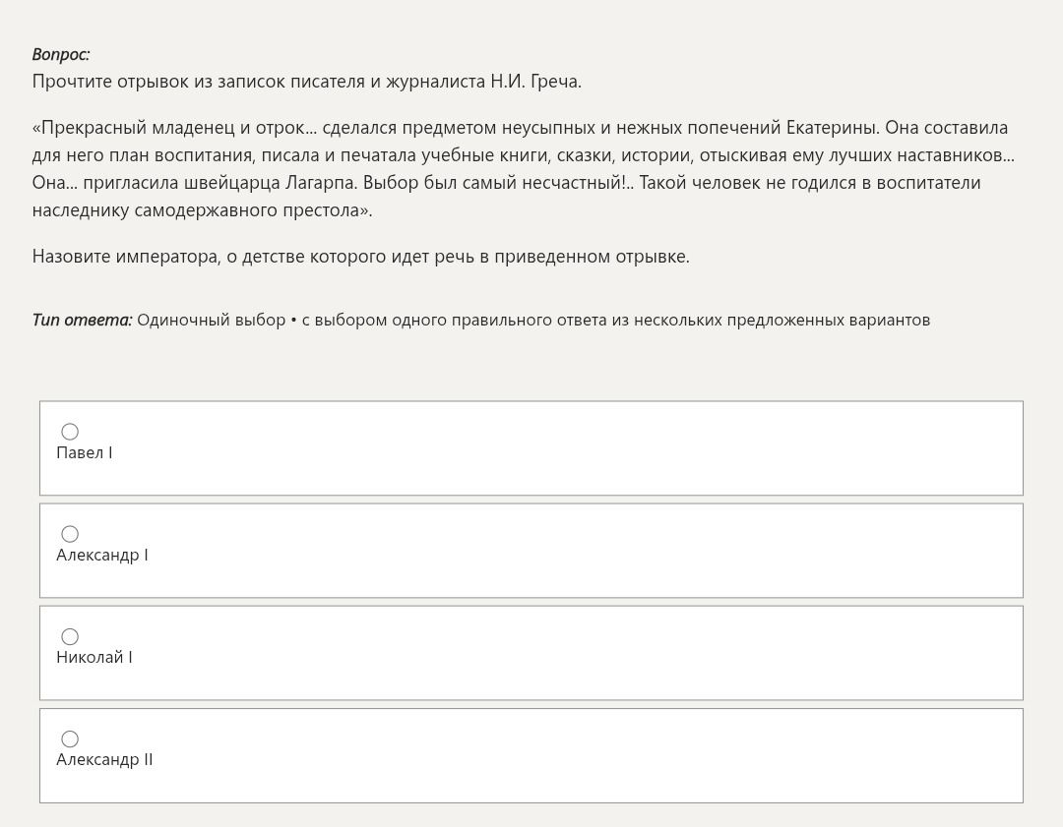Click the word "Екатерины" in the quote
1063x827 pixels.
point(834,127)
